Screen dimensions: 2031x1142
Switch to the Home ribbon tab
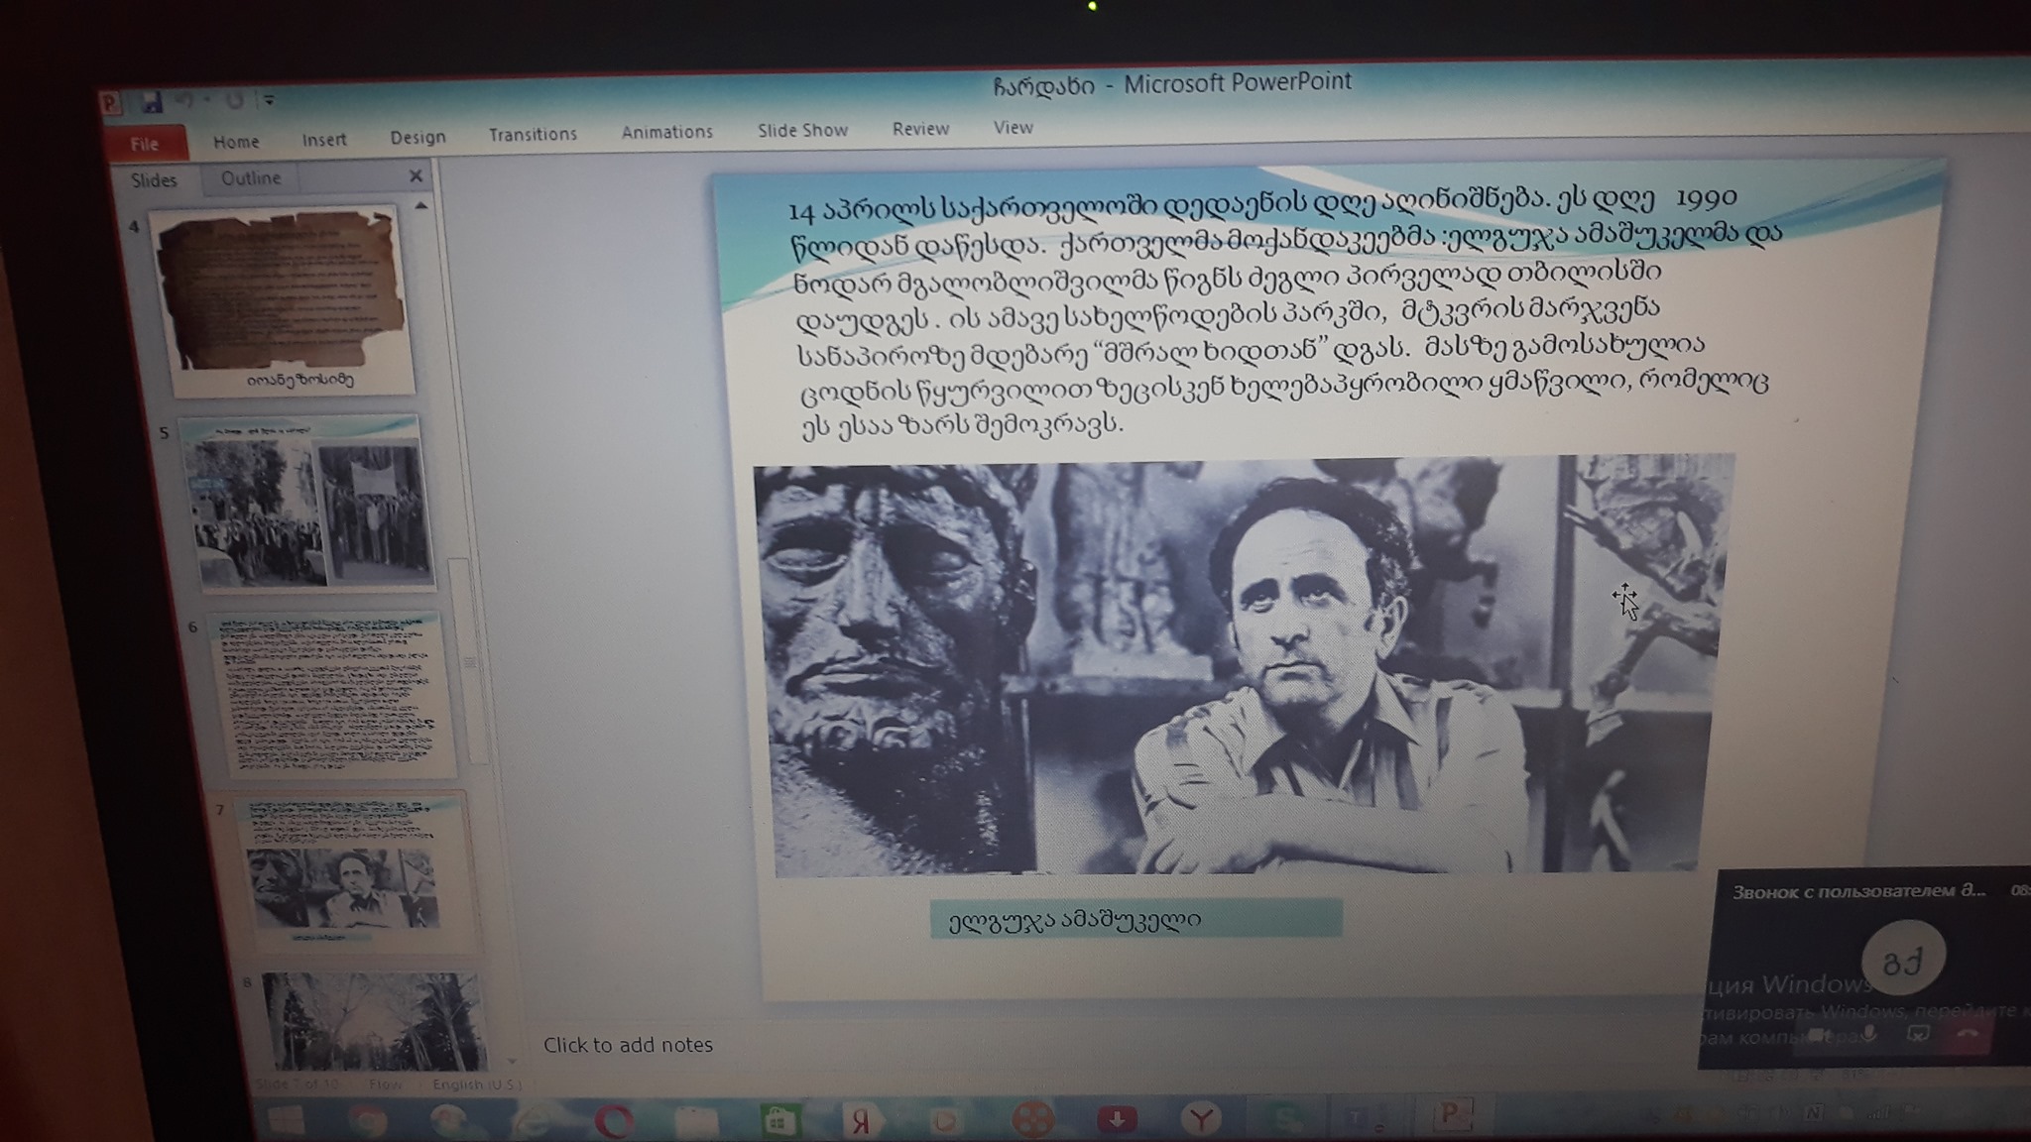tap(236, 142)
